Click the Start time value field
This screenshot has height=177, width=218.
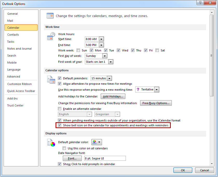click(x=92, y=39)
